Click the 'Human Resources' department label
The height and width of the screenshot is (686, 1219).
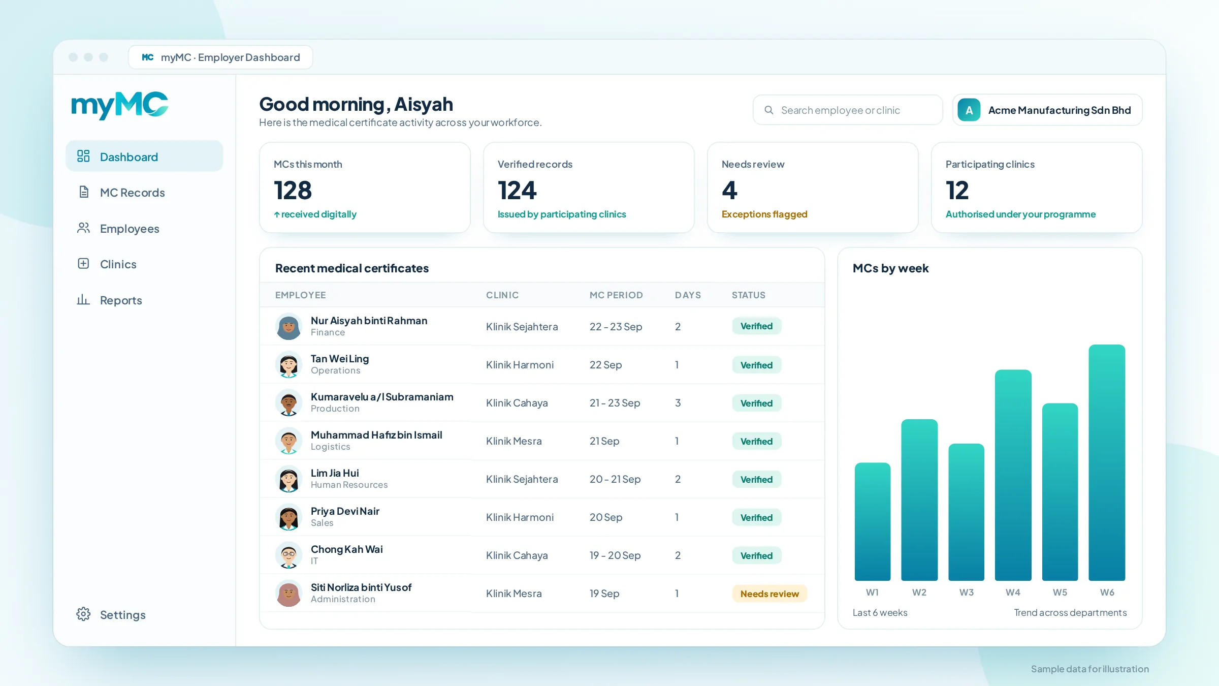point(349,485)
